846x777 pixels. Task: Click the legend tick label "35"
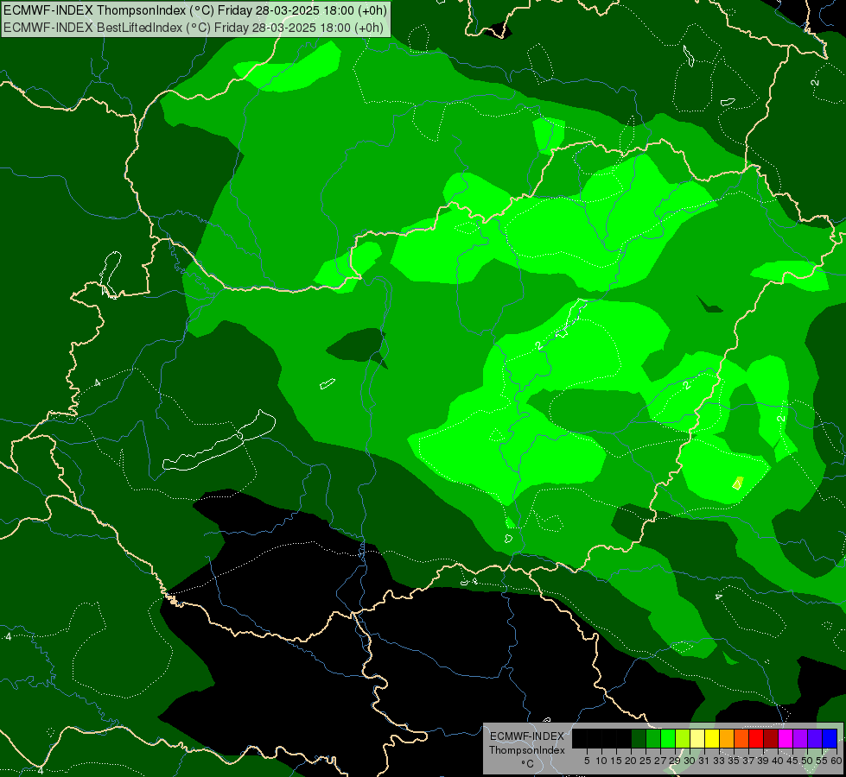point(734,761)
